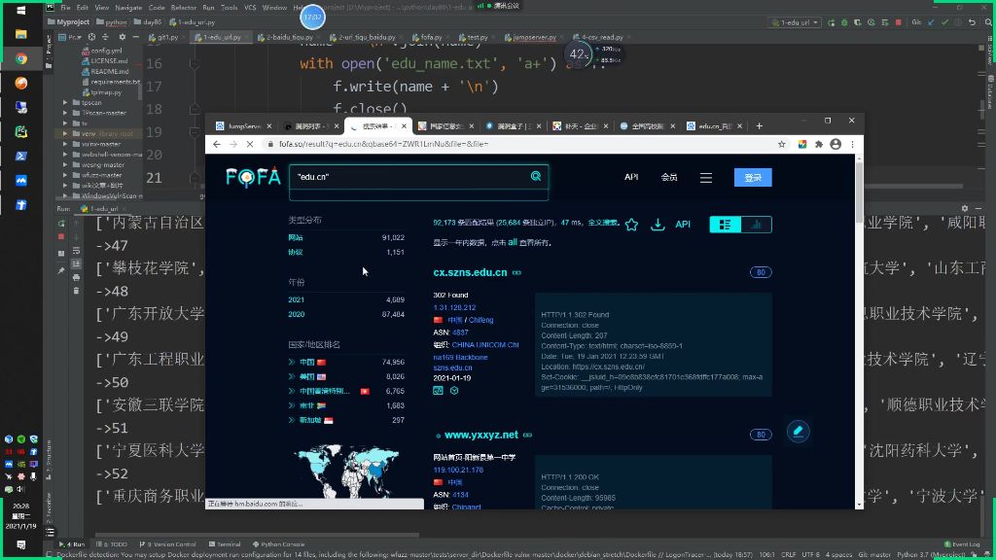This screenshot has width=996, height=560.
Task: Go back in Chrome
Action: pos(217,144)
